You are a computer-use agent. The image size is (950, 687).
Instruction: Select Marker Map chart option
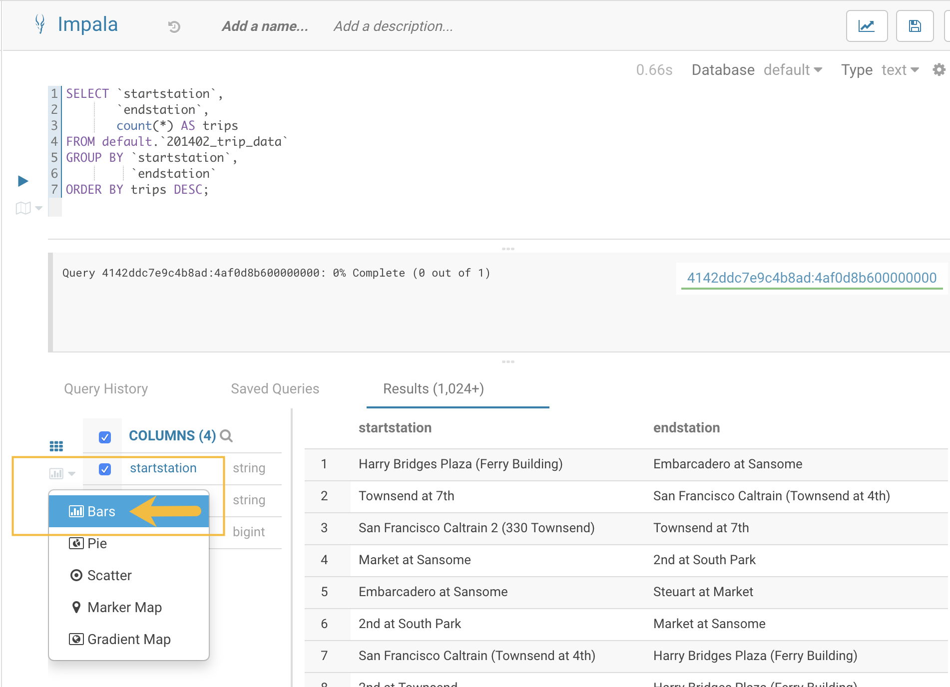(124, 607)
